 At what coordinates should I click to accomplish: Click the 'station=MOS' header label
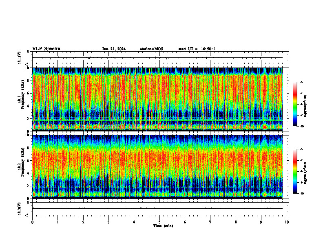click(152, 49)
